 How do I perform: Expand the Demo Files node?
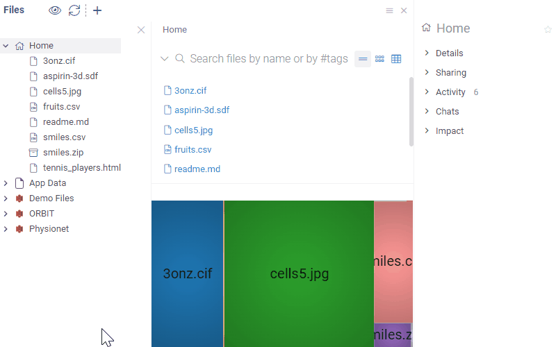[6, 198]
